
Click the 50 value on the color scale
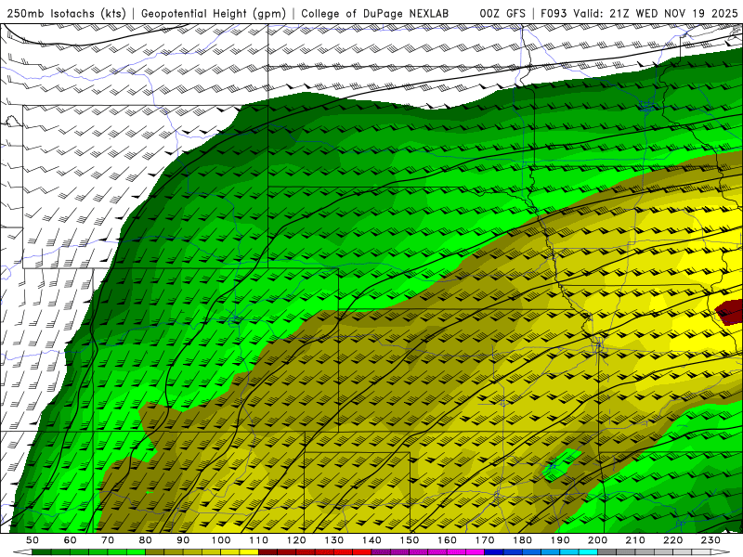point(33,540)
